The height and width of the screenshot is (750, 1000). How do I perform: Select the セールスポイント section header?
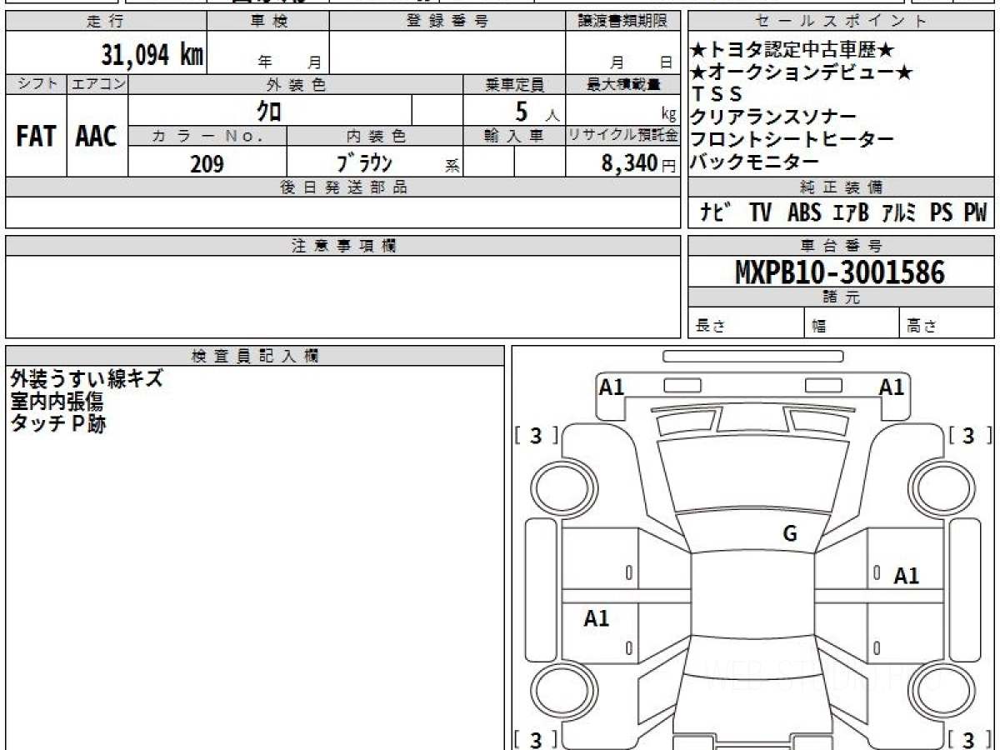point(841,22)
